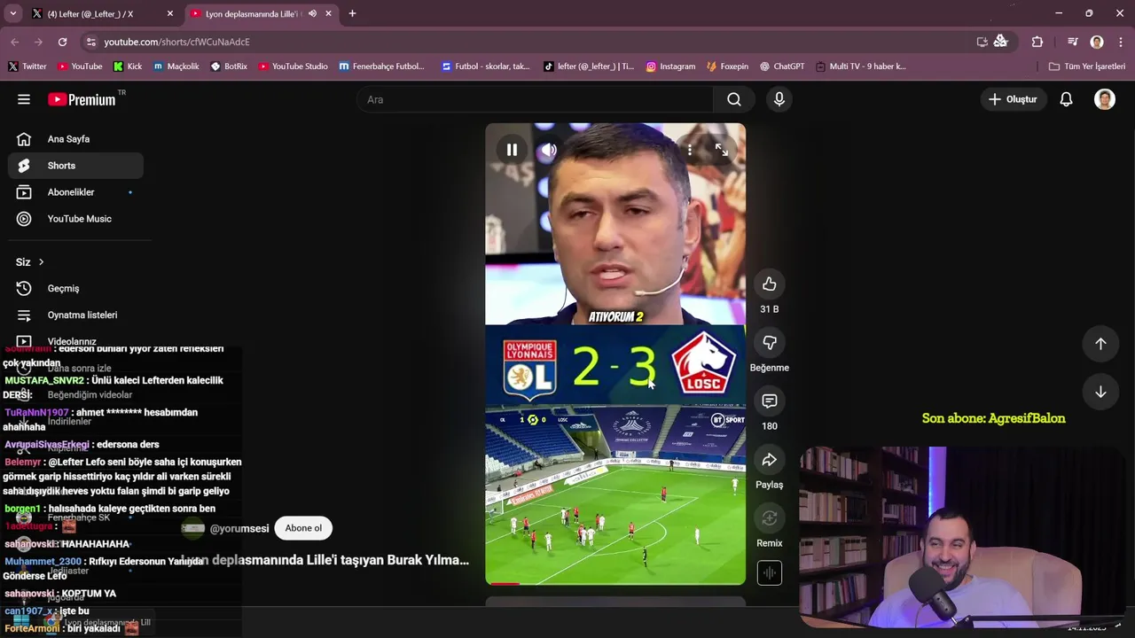Screen dimensions: 1135x638
Task: Expand the Siz section chevron
Action: pos(41,262)
